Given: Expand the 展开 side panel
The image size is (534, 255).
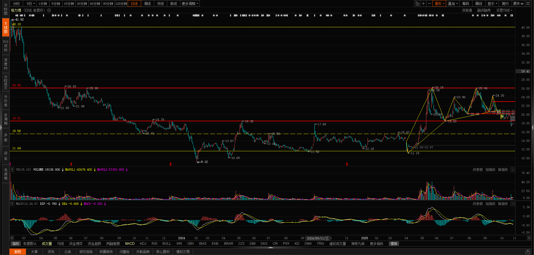Looking at the screenshot, I should pyautogui.click(x=518, y=4).
